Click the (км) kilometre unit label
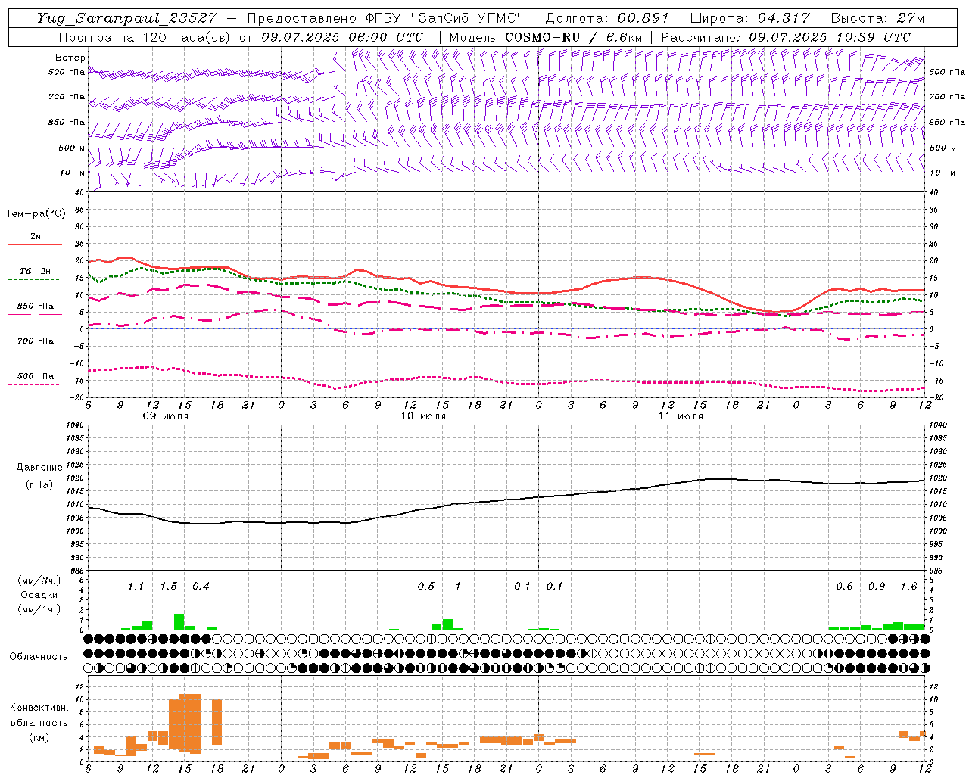The width and height of the screenshot is (969, 775). [39, 736]
